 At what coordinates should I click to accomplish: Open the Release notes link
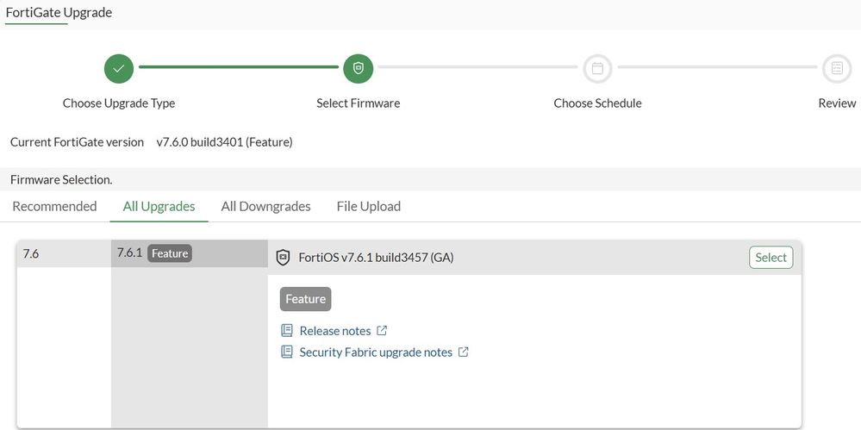coord(334,331)
